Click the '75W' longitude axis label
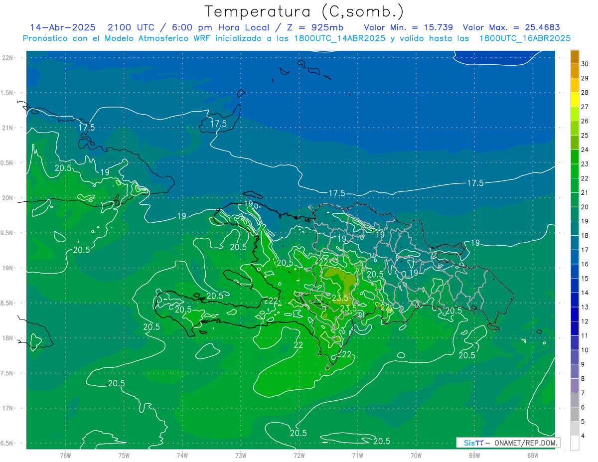598x462 pixels. 124,456
